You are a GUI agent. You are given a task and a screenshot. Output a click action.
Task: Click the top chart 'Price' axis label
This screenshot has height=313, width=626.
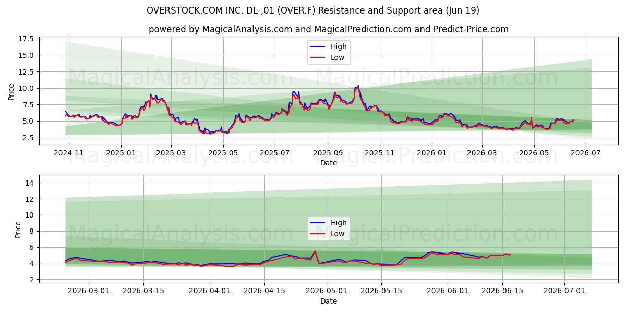11,91
